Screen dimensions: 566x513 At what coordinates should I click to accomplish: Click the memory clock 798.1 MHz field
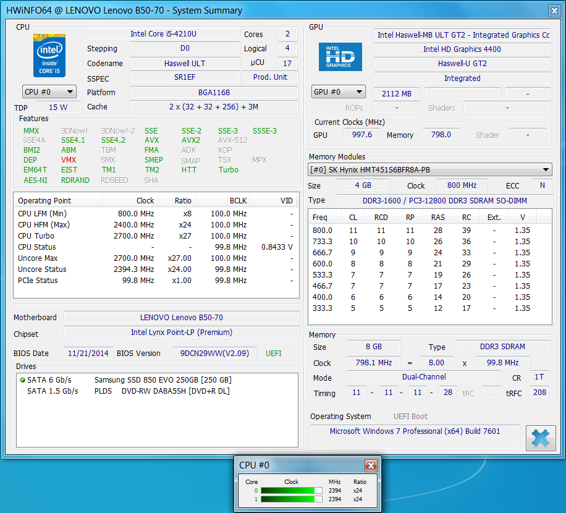374,362
